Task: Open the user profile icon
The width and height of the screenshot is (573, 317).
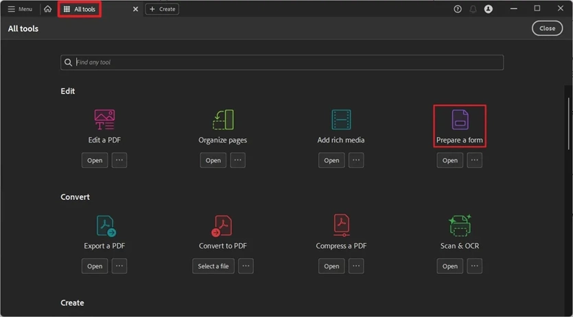Action: tap(488, 9)
